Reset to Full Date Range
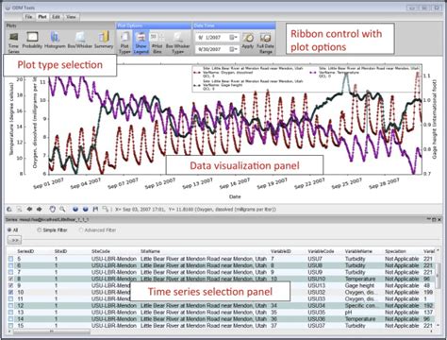This screenshot has width=447, height=340. coord(265,42)
